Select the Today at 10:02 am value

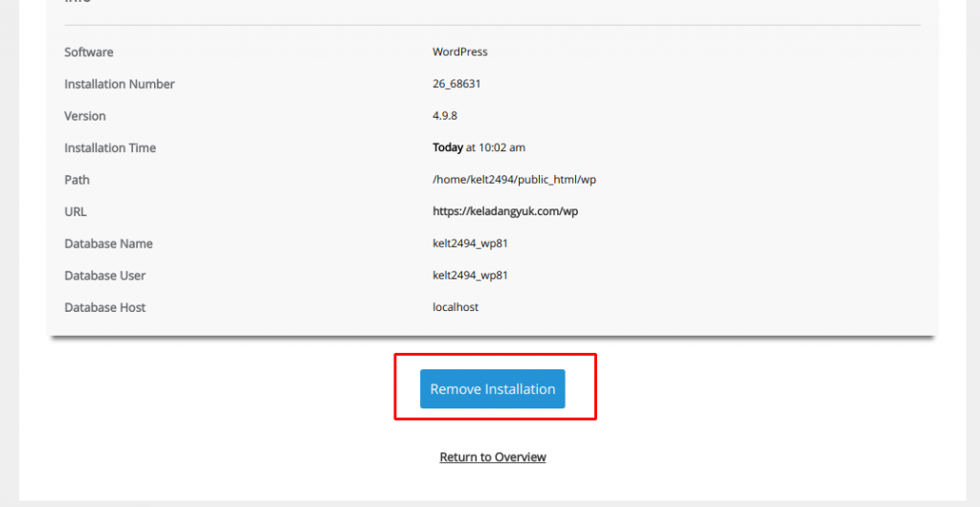pos(479,148)
